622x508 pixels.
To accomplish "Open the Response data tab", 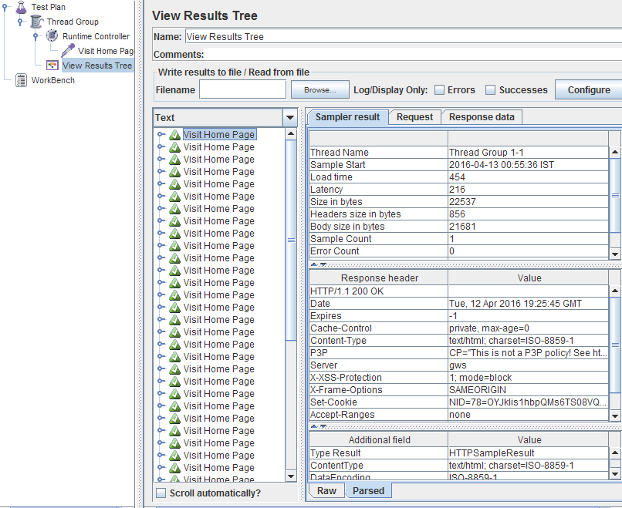I will click(x=482, y=117).
